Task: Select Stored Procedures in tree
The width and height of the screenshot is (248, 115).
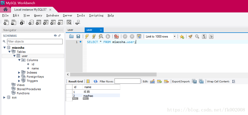Action: click(x=29, y=89)
